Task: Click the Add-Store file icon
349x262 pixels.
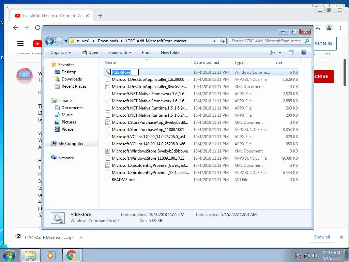Action: tap(107, 72)
